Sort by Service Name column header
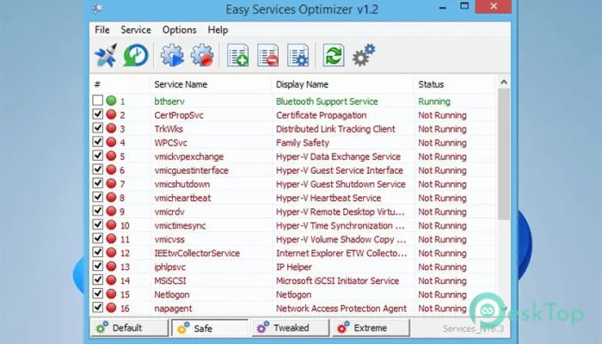Image resolution: width=602 pixels, height=344 pixels. 211,84
